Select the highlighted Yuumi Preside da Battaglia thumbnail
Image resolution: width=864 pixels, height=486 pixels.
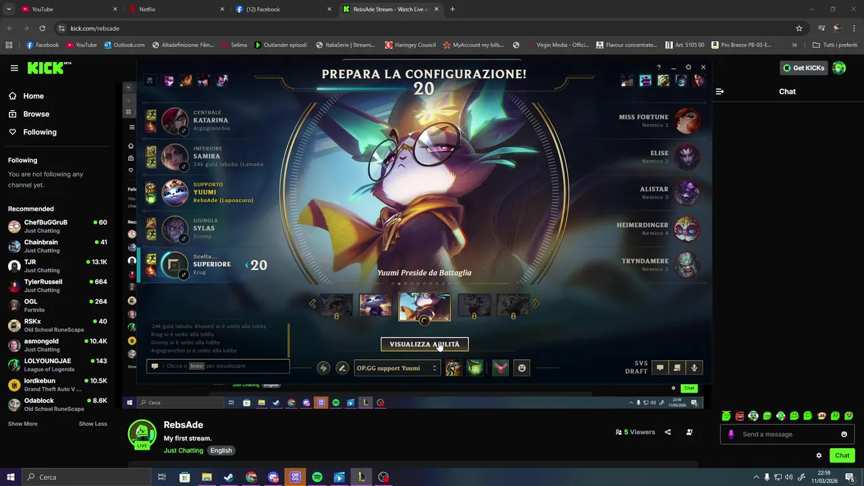click(425, 307)
